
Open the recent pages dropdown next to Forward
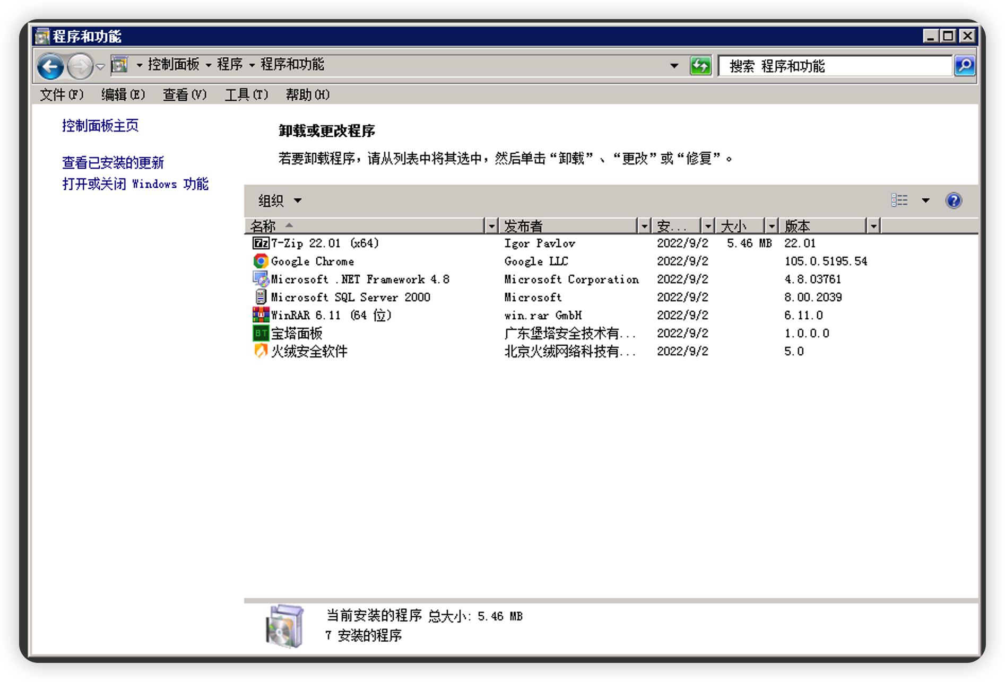[100, 67]
